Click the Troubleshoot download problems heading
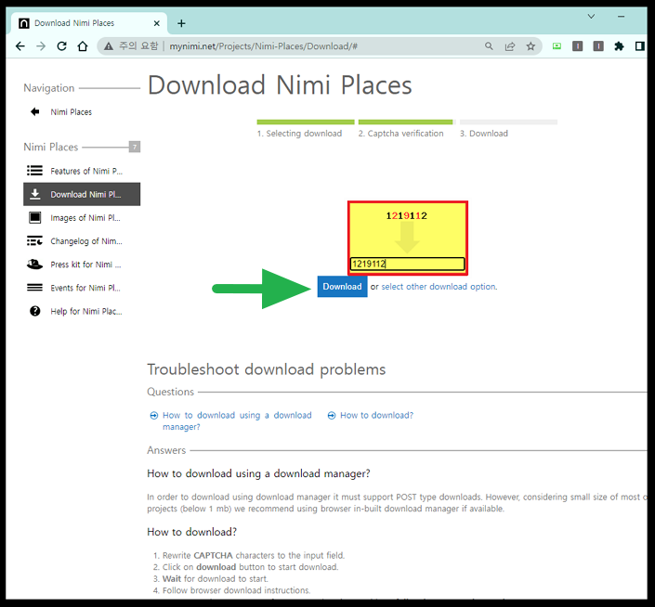 coord(266,369)
